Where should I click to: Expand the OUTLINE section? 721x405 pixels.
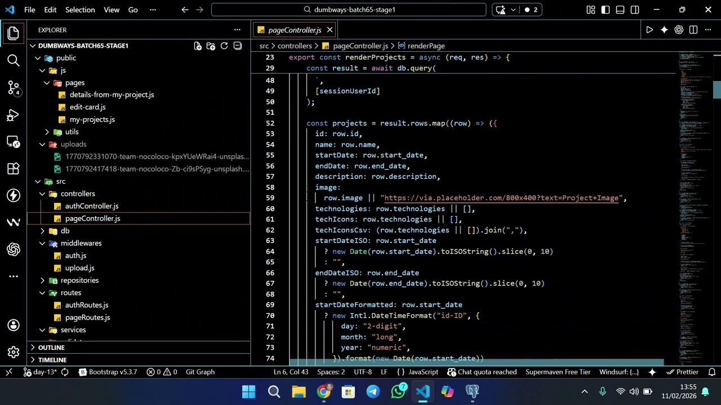(51, 348)
